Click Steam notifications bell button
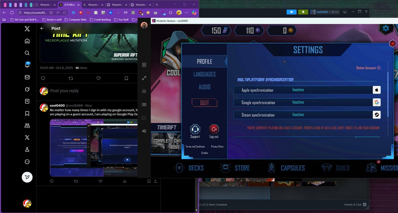 coord(303,12)
